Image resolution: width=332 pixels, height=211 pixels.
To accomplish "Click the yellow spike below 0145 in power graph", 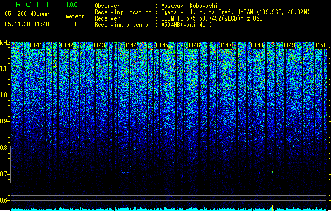I will point(172,208).
